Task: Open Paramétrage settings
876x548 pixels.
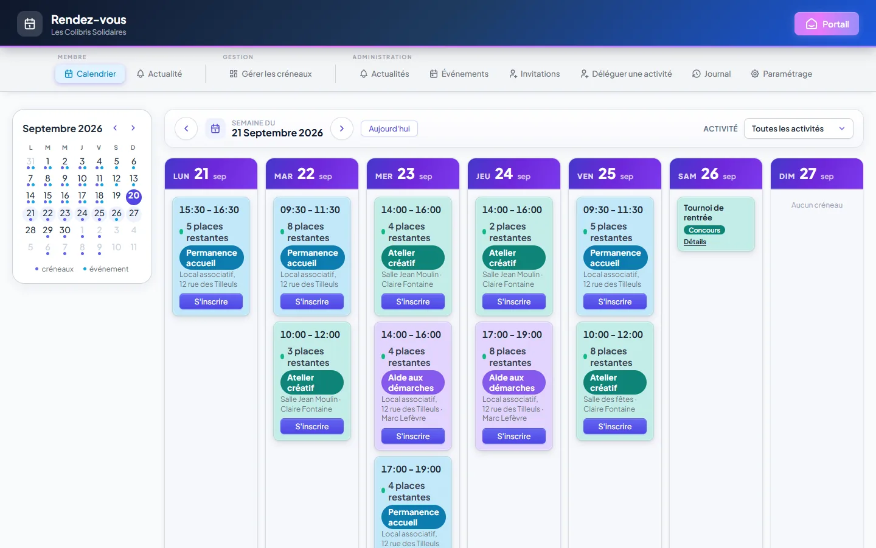Action: pyautogui.click(x=782, y=74)
